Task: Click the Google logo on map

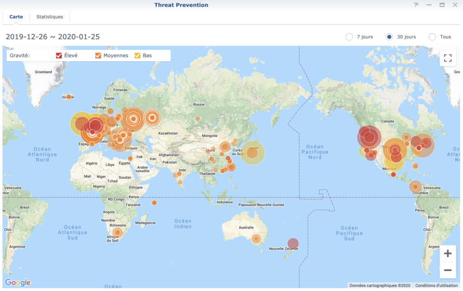Action: coord(18,283)
